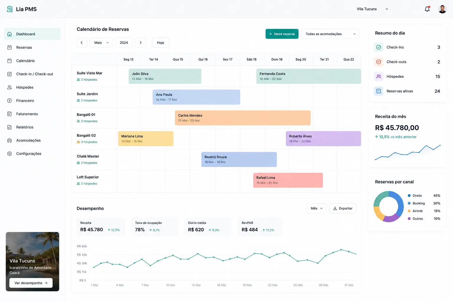Click the download icon in Exportar
The height and width of the screenshot is (302, 453).
pos(335,208)
